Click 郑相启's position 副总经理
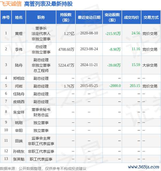The width and height of the screenshot is (161, 171). [x=41, y=78]
